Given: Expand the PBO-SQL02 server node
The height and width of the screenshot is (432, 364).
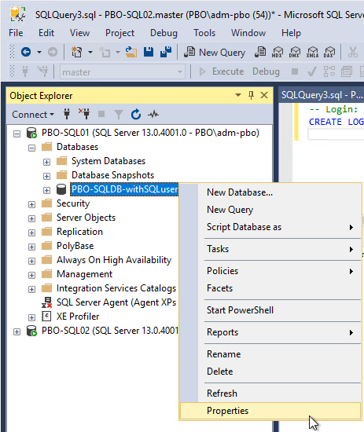Looking at the screenshot, I should tap(17, 332).
